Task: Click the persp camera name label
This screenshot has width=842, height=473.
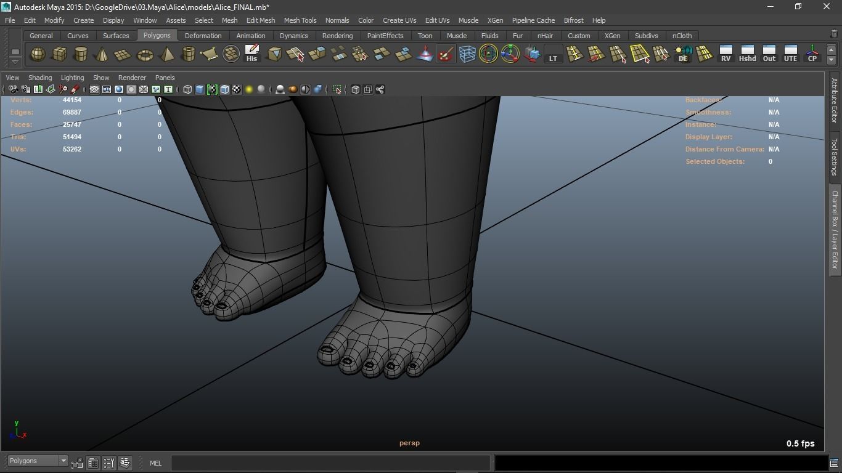Action: click(409, 443)
